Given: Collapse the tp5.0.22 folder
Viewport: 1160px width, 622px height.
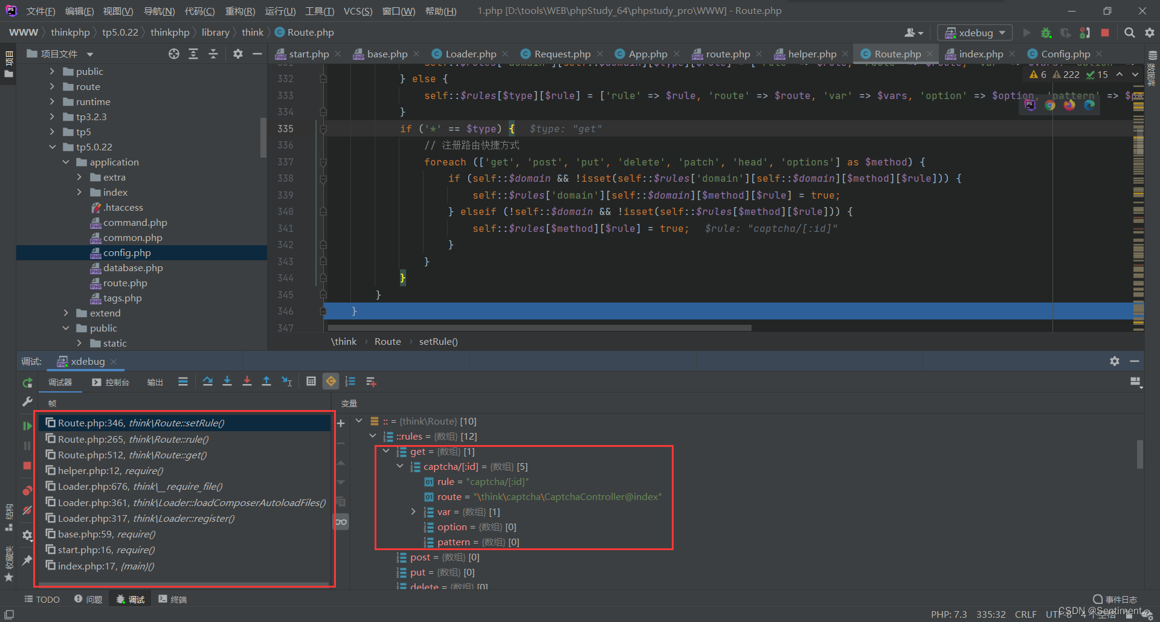Looking at the screenshot, I should 53,147.
